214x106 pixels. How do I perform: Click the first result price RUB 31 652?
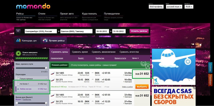click(142, 74)
